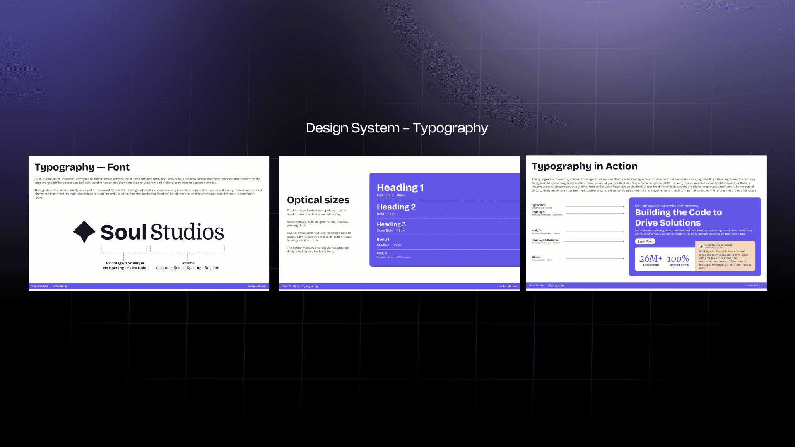Open soulstudios.io link on Typography Font slide
Image resolution: width=795 pixels, height=447 pixels.
[x=257, y=286]
